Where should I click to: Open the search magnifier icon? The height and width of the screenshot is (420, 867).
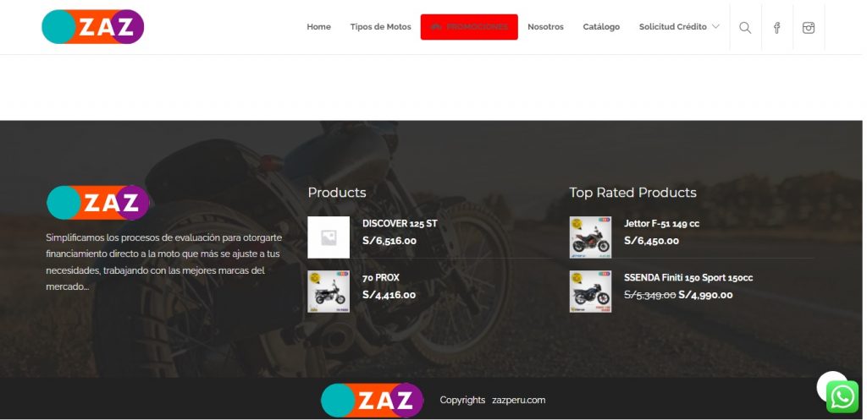[745, 28]
